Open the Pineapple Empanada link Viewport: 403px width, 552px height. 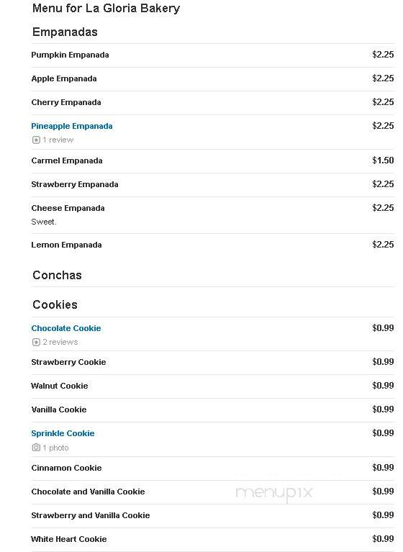point(72,127)
